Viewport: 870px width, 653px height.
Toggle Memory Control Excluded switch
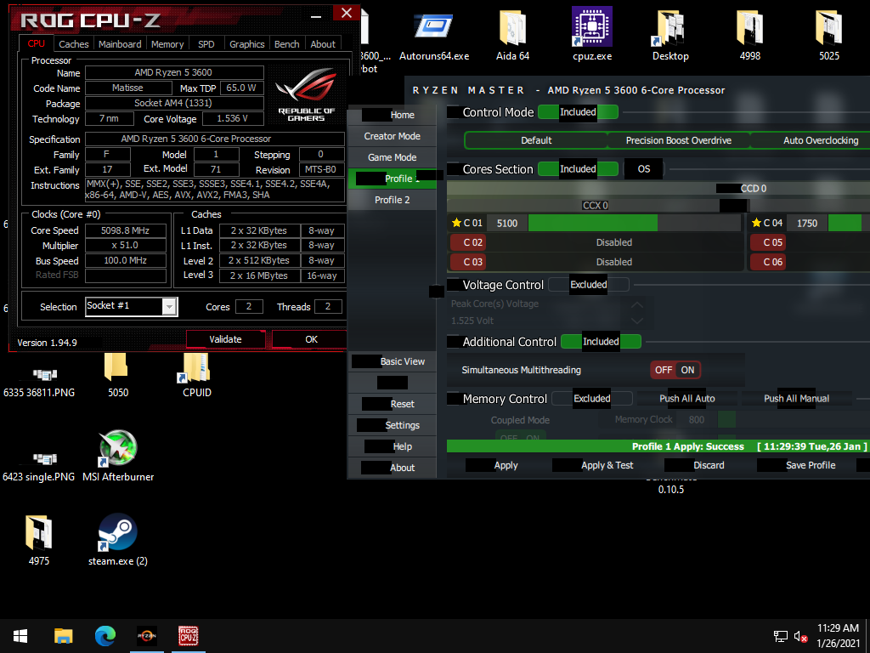592,398
